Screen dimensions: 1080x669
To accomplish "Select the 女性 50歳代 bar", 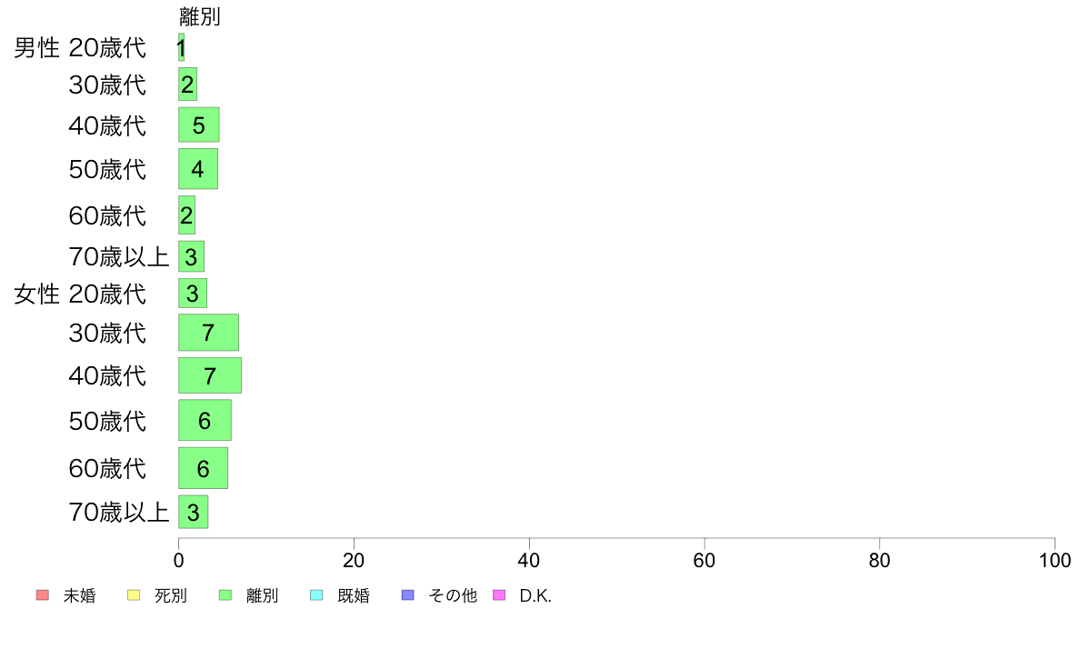I will [205, 420].
